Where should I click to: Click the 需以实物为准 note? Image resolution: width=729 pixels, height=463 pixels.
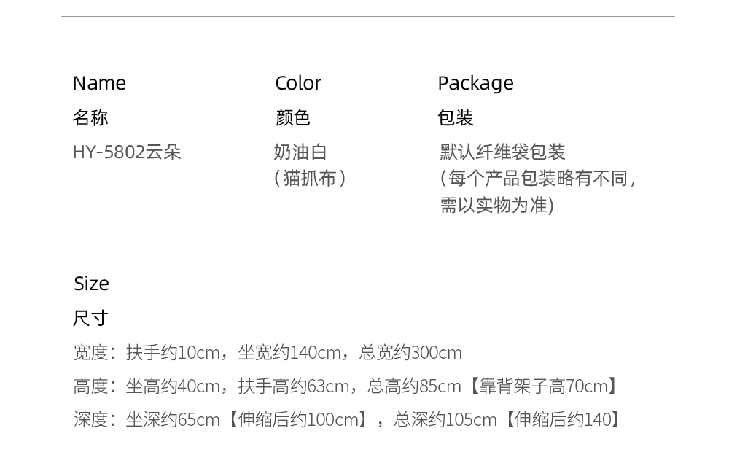tap(496, 206)
